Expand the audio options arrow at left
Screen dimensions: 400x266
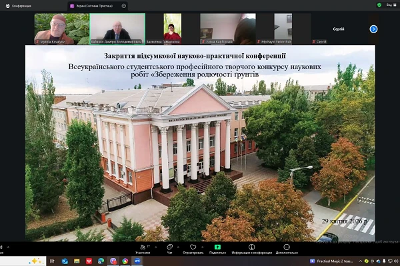[8, 247]
